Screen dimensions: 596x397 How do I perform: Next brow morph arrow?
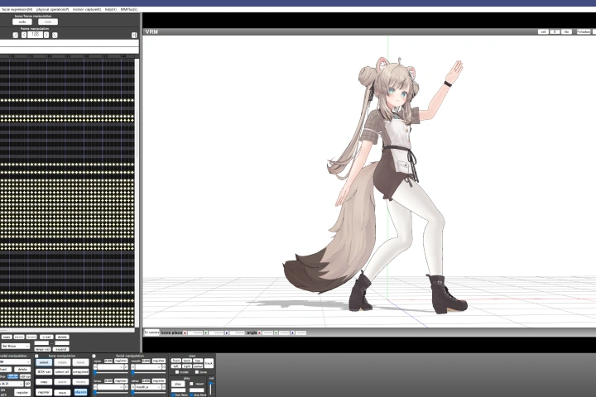coord(126,387)
